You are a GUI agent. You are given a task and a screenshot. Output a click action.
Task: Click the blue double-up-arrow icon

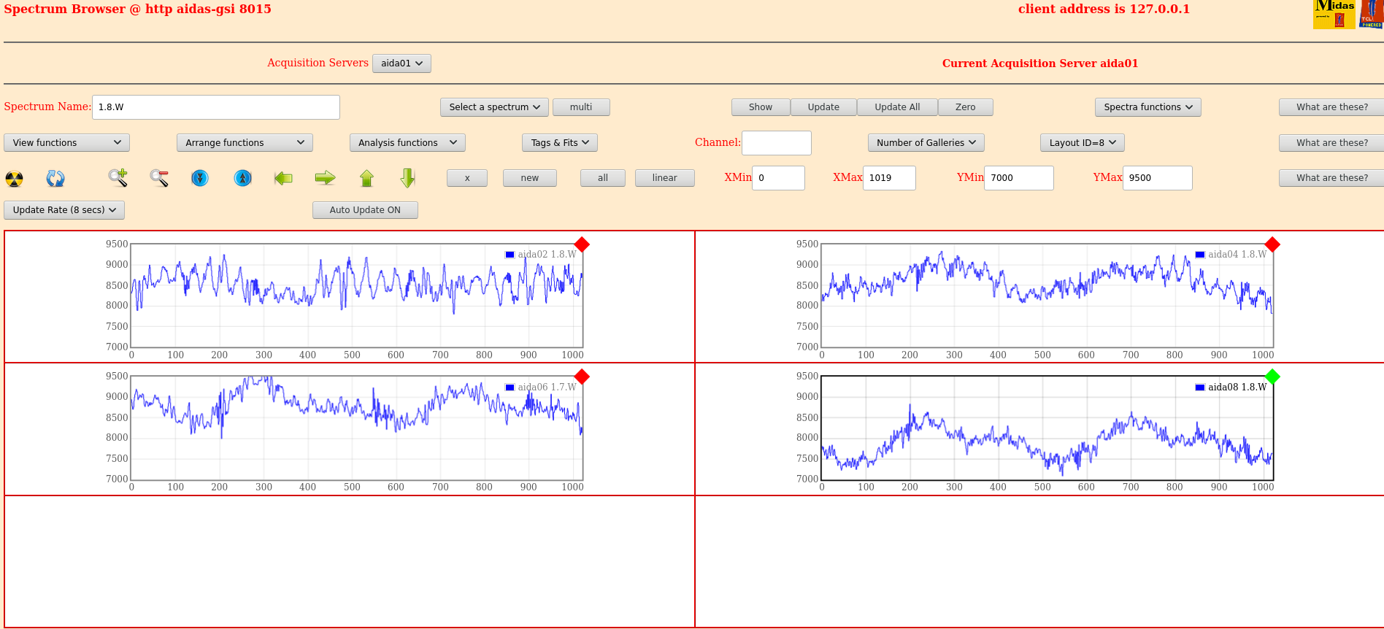(242, 178)
